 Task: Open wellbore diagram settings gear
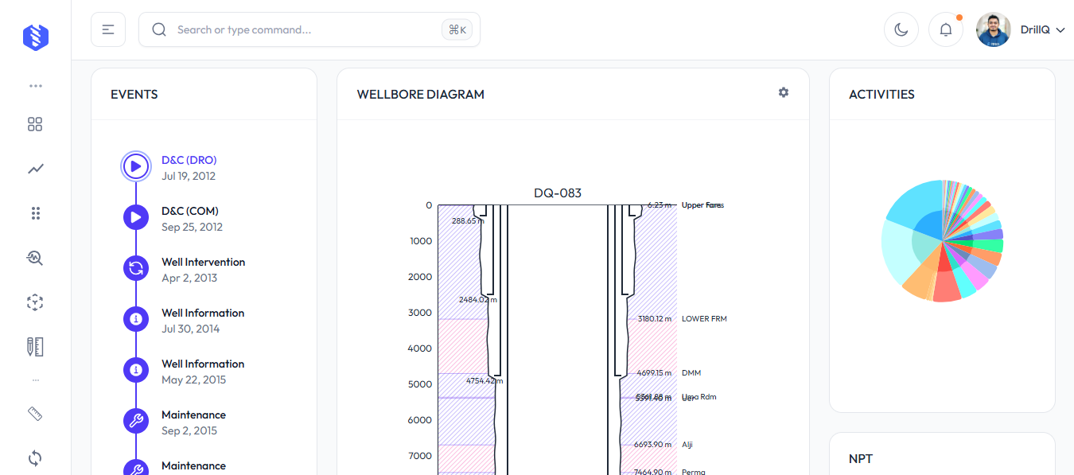(x=784, y=92)
